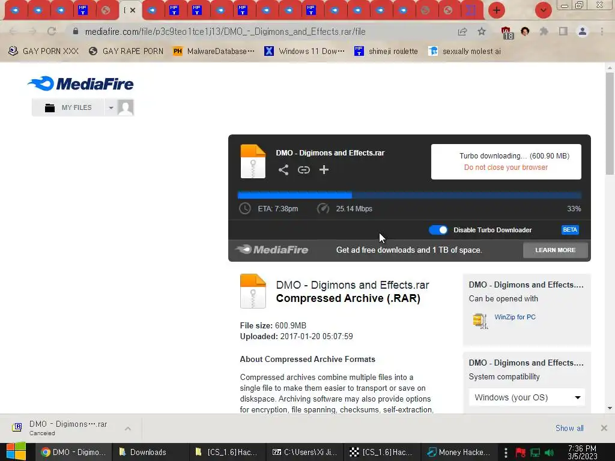The image size is (615, 461).
Task: Open network status tray icon
Action: point(535,453)
